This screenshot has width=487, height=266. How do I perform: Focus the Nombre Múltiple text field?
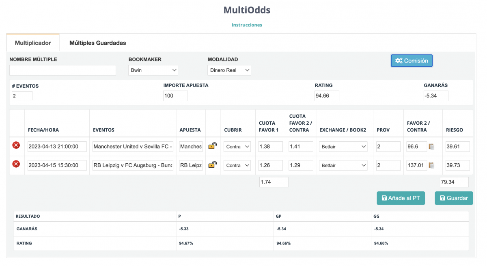[62, 70]
